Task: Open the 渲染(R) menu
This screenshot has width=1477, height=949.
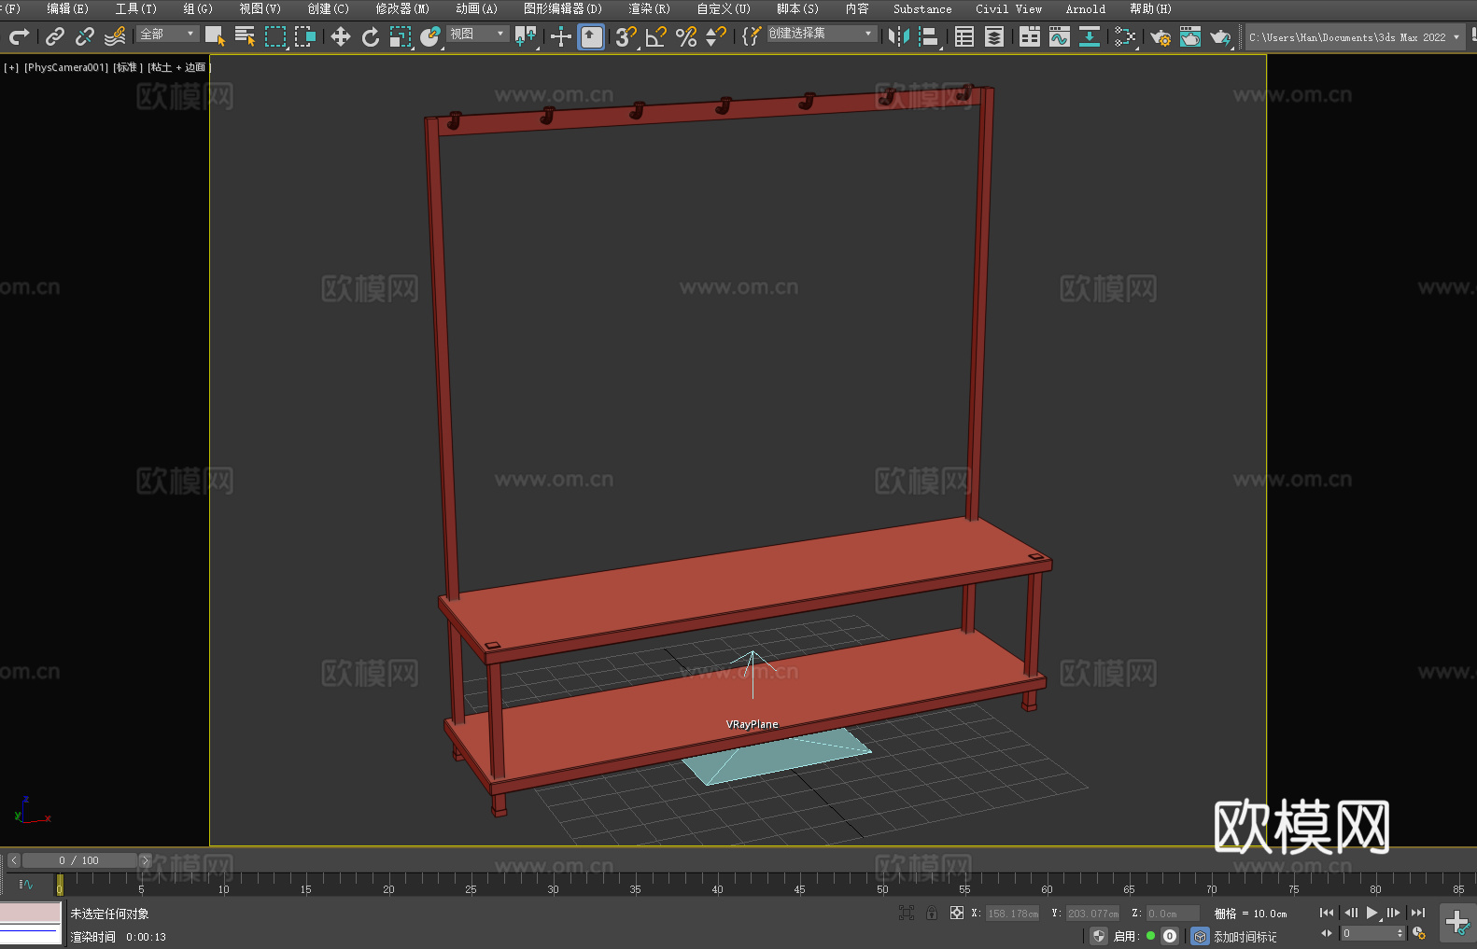Action: click(x=650, y=8)
